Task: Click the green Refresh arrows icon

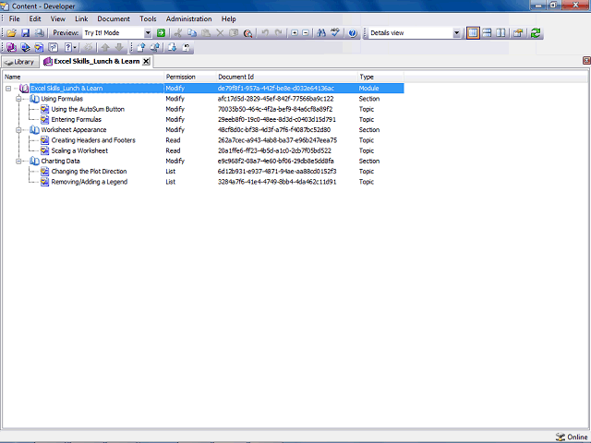Action: coord(536,33)
